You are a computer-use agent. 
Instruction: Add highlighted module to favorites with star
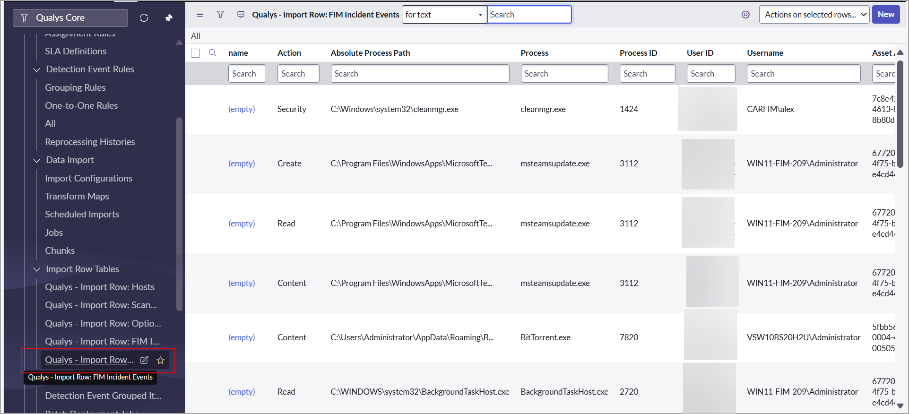[x=161, y=360]
